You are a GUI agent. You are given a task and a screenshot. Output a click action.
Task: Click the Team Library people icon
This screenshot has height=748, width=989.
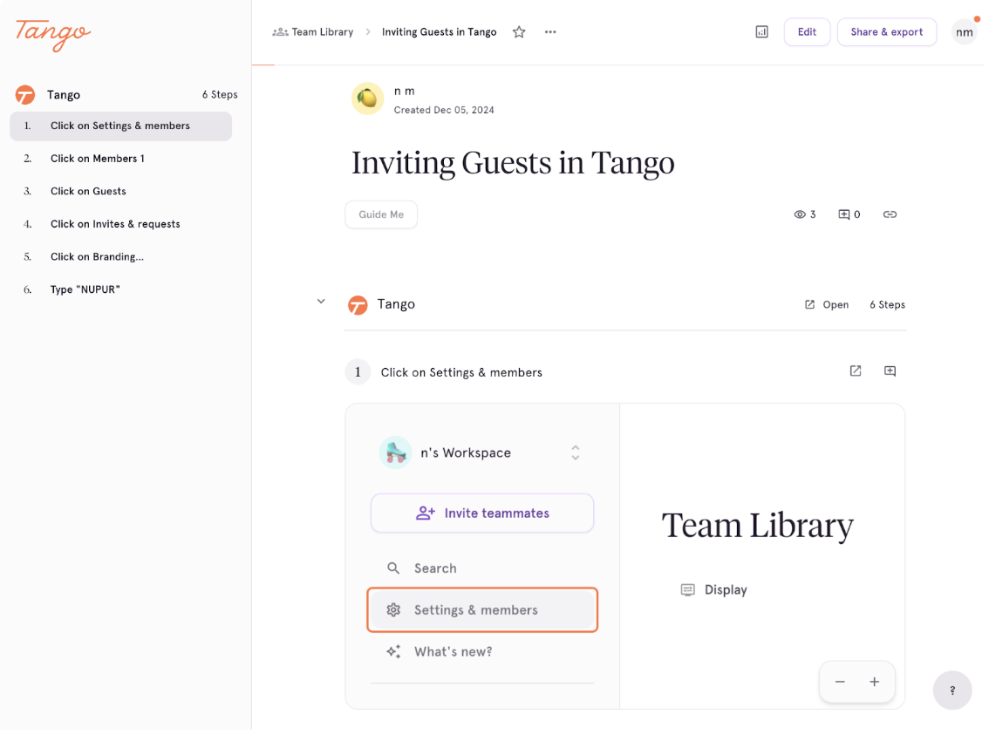[280, 32]
